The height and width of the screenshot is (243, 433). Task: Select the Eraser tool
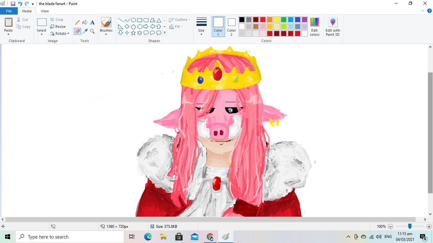tap(77, 31)
